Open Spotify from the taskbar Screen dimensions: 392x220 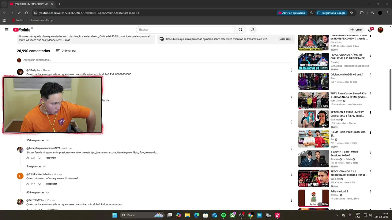[x=224, y=215]
